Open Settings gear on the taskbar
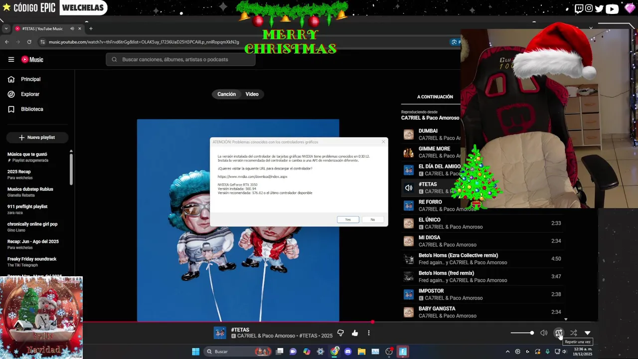 [x=320, y=352]
